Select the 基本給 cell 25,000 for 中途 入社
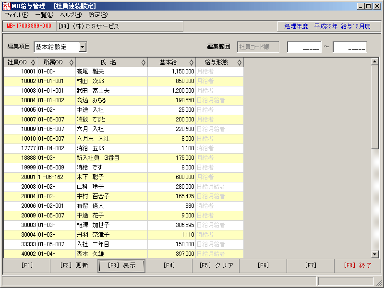The width and height of the screenshot is (384, 288). [x=172, y=110]
